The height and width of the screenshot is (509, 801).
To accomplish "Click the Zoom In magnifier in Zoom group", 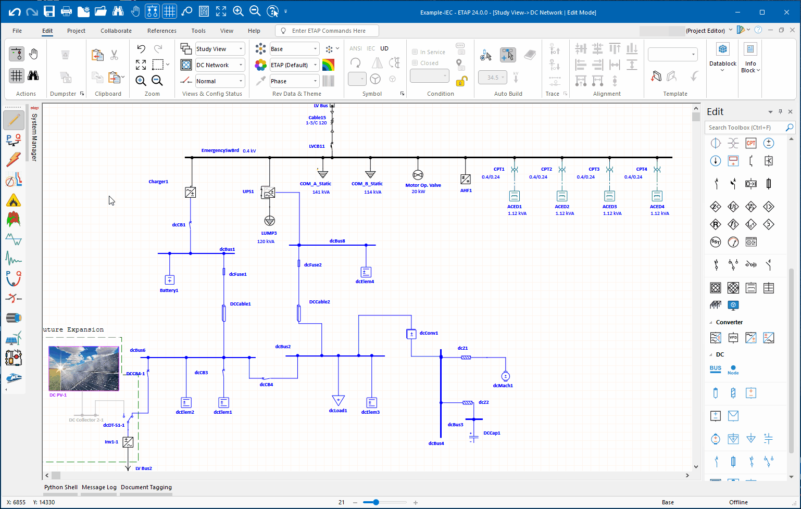I will click(x=141, y=81).
